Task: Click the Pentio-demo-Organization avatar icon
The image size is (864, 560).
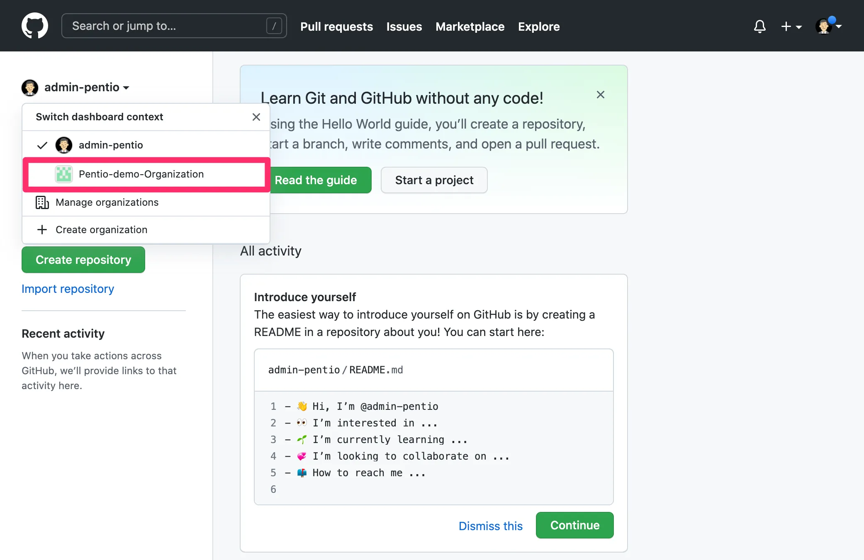Action: click(x=64, y=174)
